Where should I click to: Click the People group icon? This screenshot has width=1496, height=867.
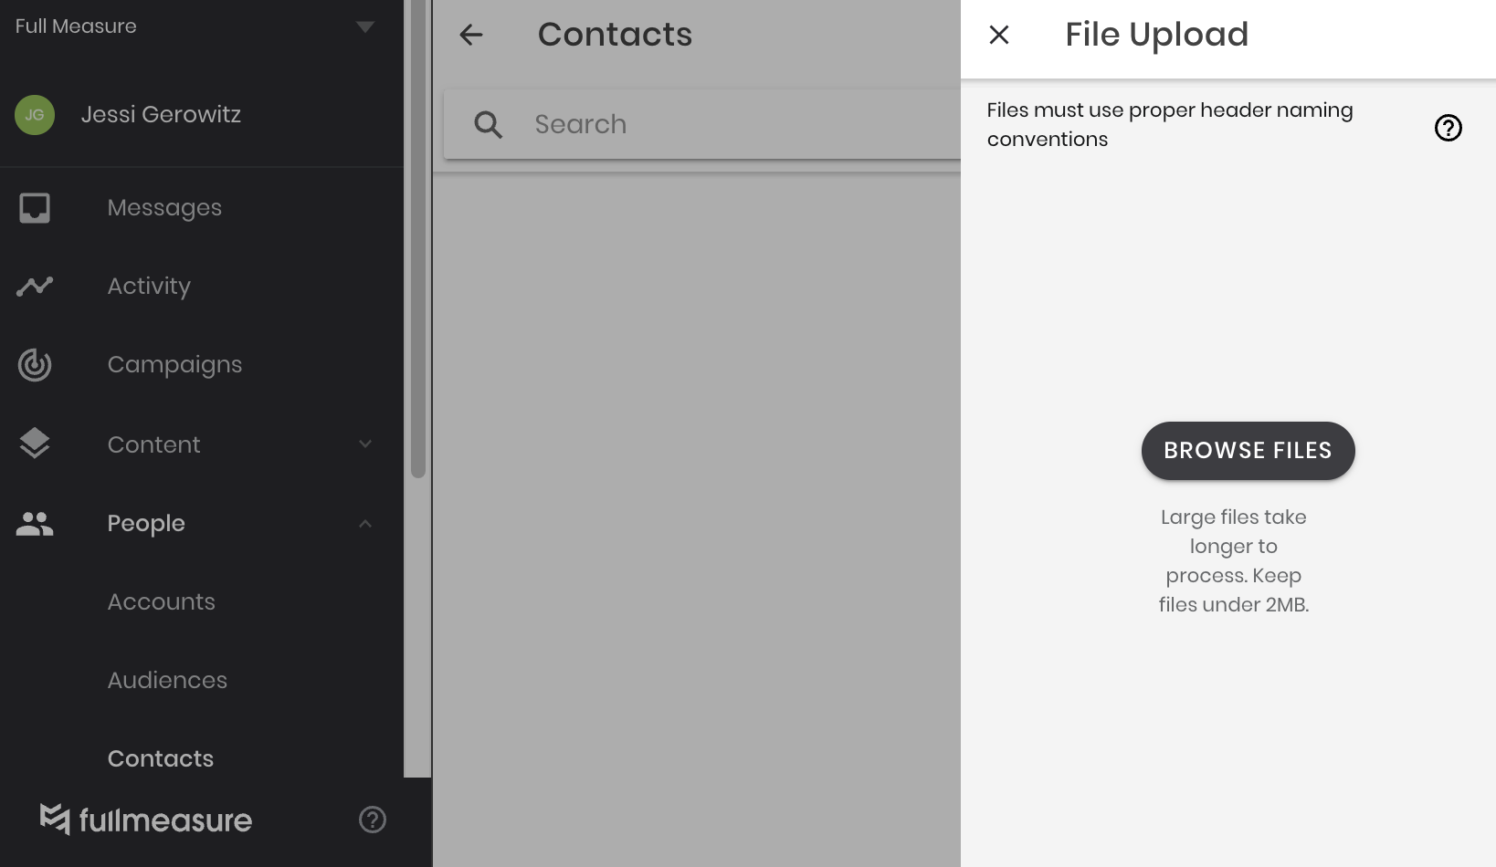coord(35,523)
